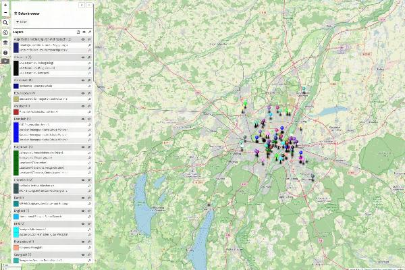Zoom to the Dari layer group
The height and width of the screenshot is (270, 405).
click(89, 198)
